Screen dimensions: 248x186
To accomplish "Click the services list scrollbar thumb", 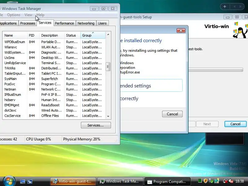I will pyautogui.click(x=108, y=67).
